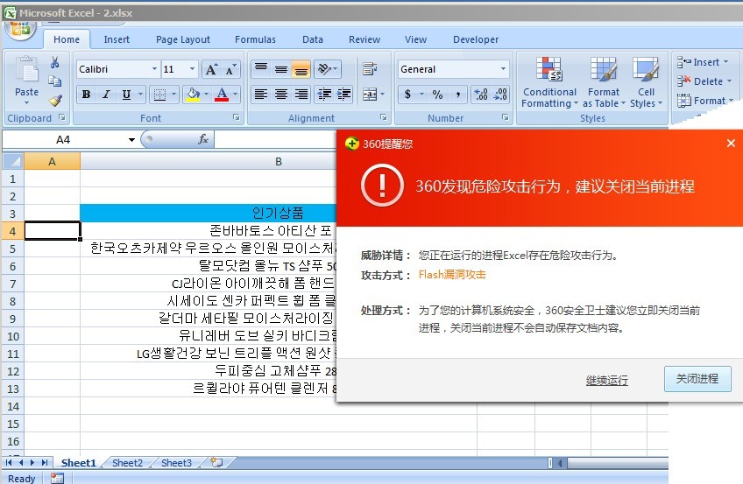Expand font color palette arrow
Viewport: 743px width, 484px height.
[235, 95]
